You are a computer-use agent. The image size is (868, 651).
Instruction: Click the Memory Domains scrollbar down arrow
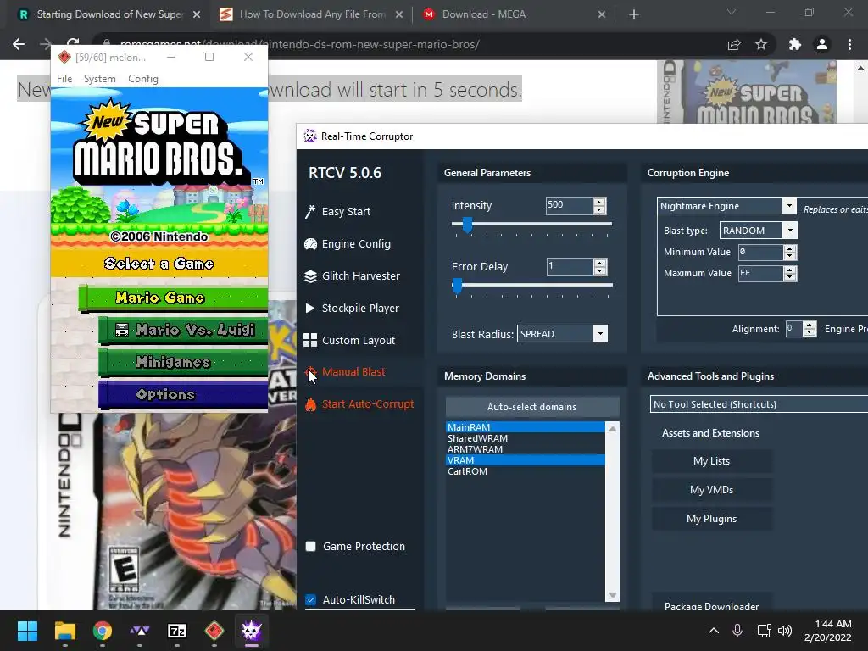tap(613, 595)
